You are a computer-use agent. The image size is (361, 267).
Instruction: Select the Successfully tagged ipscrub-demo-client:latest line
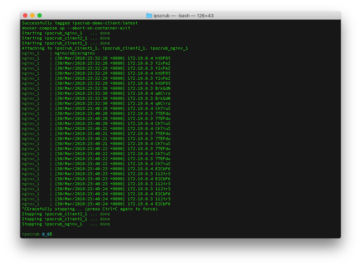point(79,23)
